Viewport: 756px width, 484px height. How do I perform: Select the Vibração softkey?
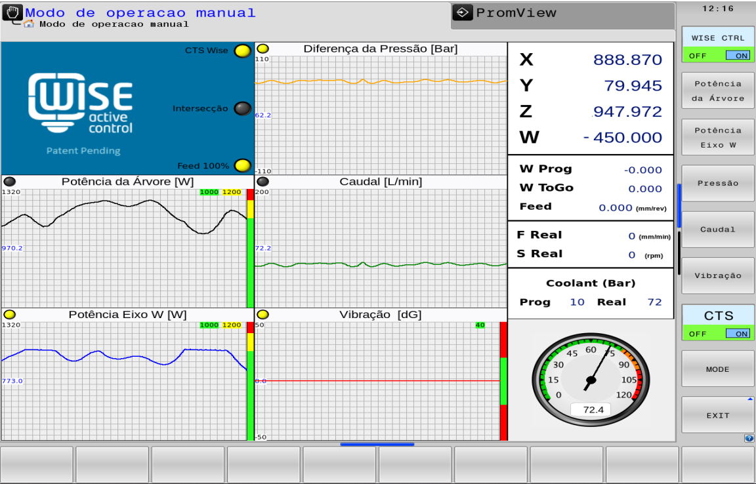[718, 275]
